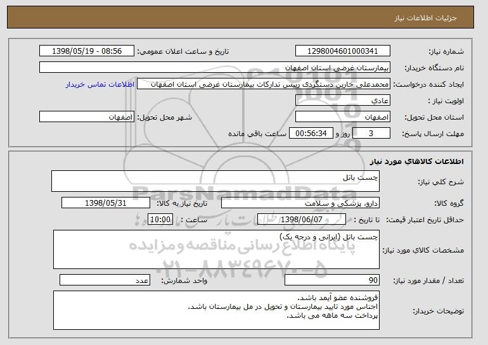Click the label حداقل تاریخ اعتبار قیمت

pyautogui.click(x=425, y=220)
